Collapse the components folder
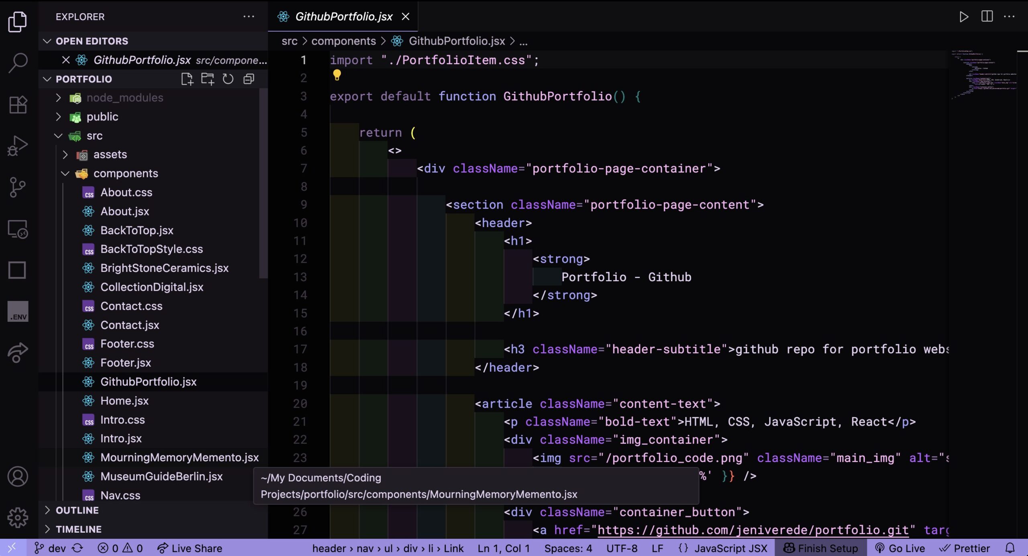1028x556 pixels. coord(125,173)
